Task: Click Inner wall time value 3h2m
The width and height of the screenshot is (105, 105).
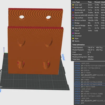Action: click(x=90, y=5)
